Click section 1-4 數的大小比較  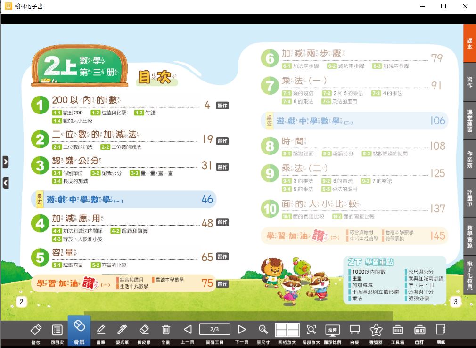72,121
